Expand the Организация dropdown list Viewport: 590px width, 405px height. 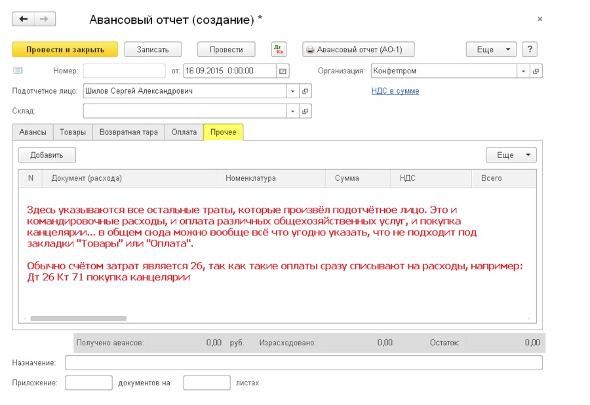[523, 71]
